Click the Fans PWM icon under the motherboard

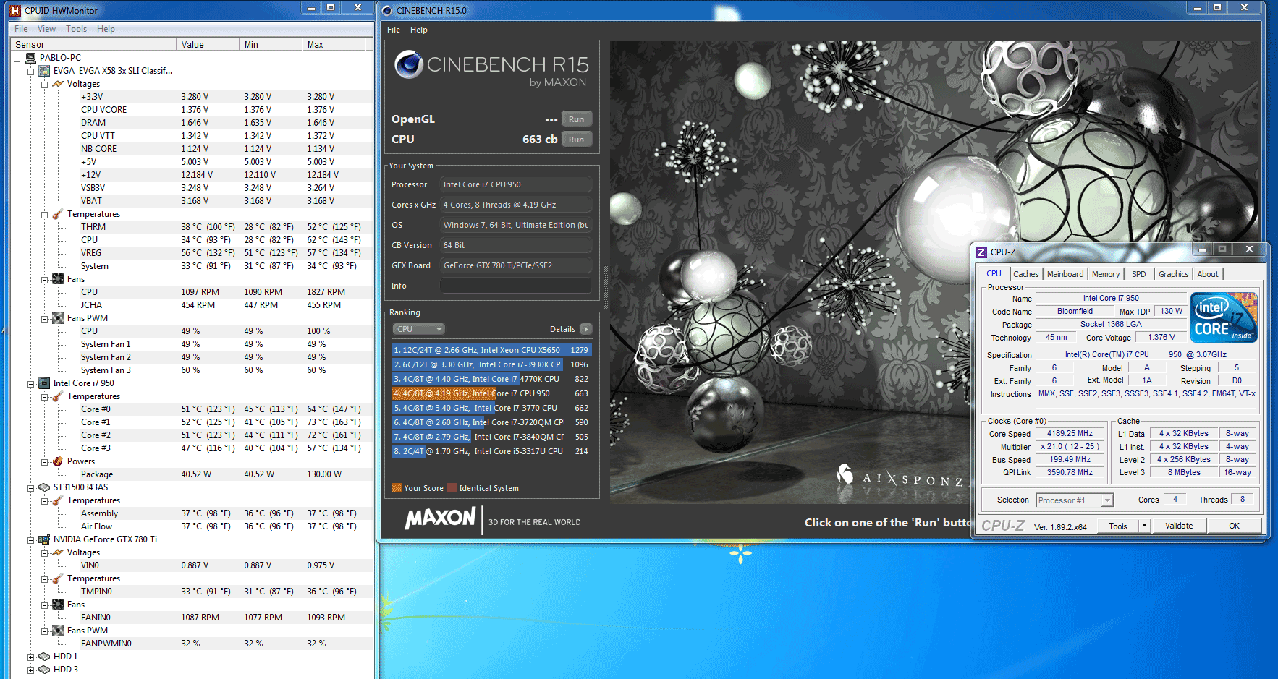click(x=58, y=318)
